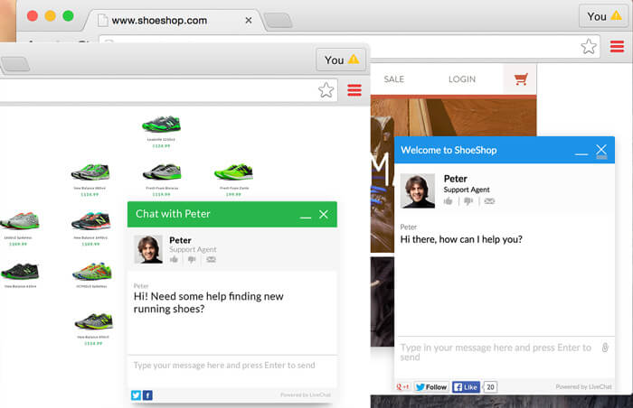Viewport: 633px width, 408px height.
Task: Select the green-black shoe in the top row
Action: (x=161, y=125)
